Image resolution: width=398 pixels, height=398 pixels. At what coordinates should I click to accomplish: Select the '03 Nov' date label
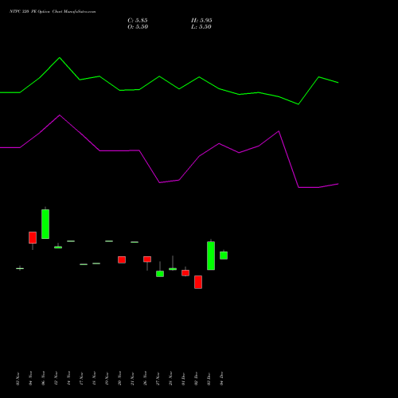point(18,378)
